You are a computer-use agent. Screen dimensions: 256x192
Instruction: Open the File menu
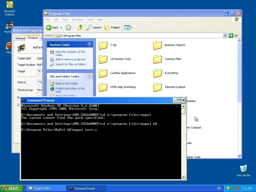48,19
